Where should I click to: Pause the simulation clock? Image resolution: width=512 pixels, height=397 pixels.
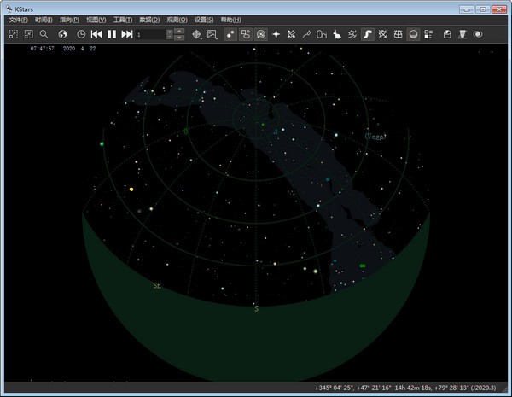click(112, 34)
